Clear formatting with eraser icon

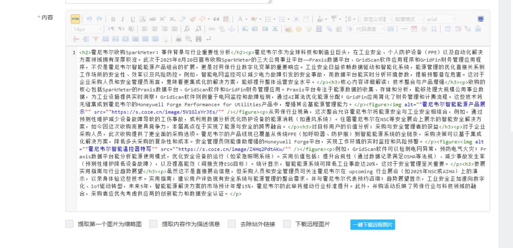[183, 19]
